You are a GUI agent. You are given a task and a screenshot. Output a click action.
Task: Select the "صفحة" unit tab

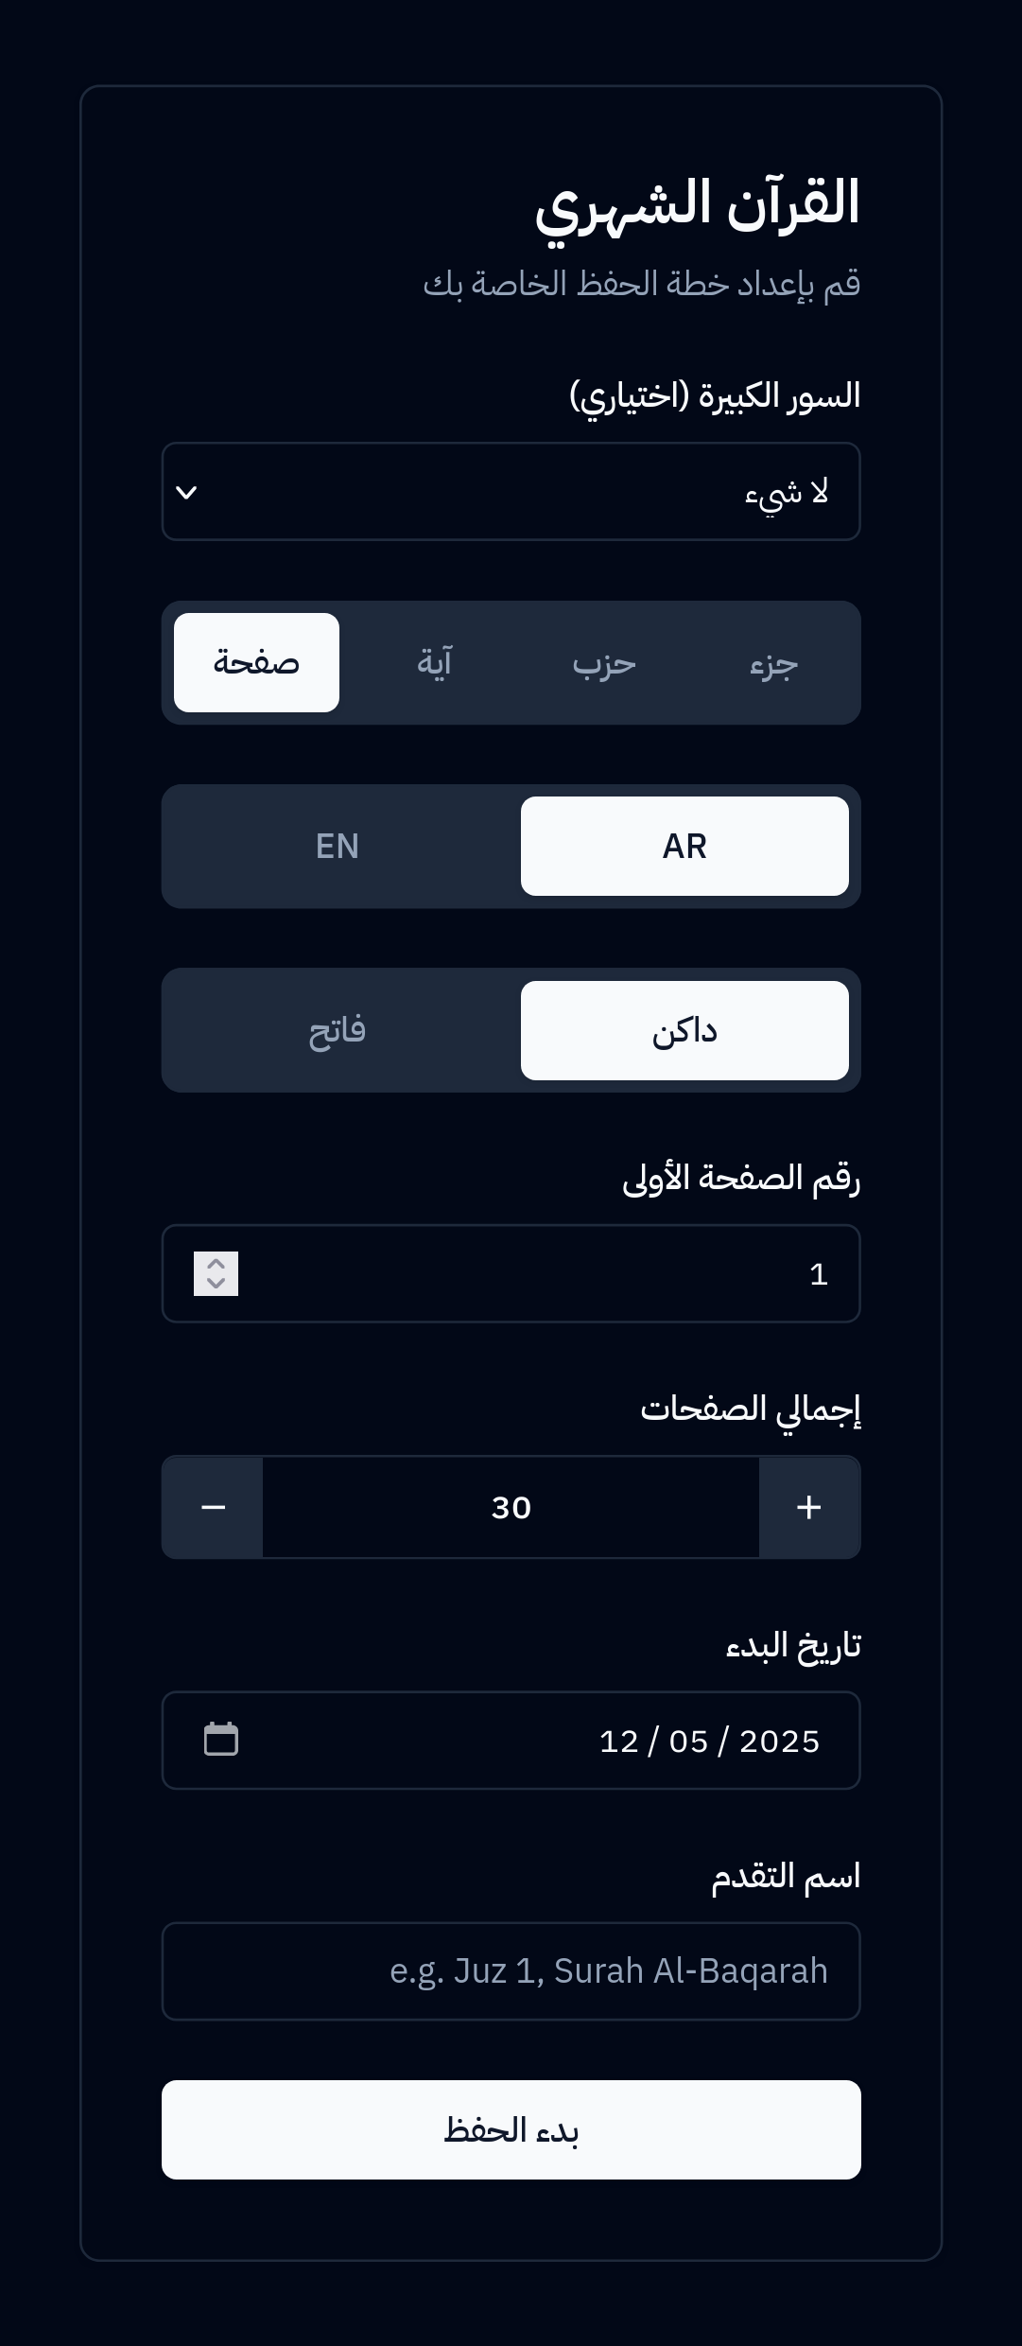256,662
